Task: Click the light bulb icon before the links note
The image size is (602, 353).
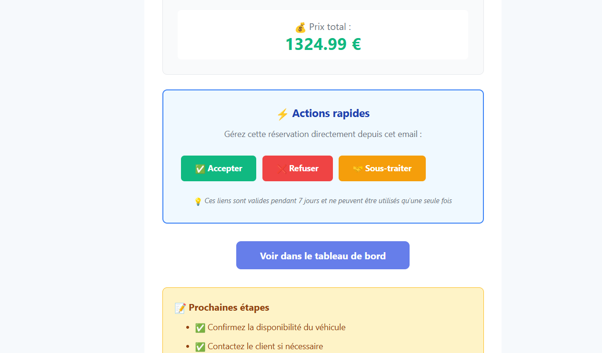Action: (x=198, y=202)
